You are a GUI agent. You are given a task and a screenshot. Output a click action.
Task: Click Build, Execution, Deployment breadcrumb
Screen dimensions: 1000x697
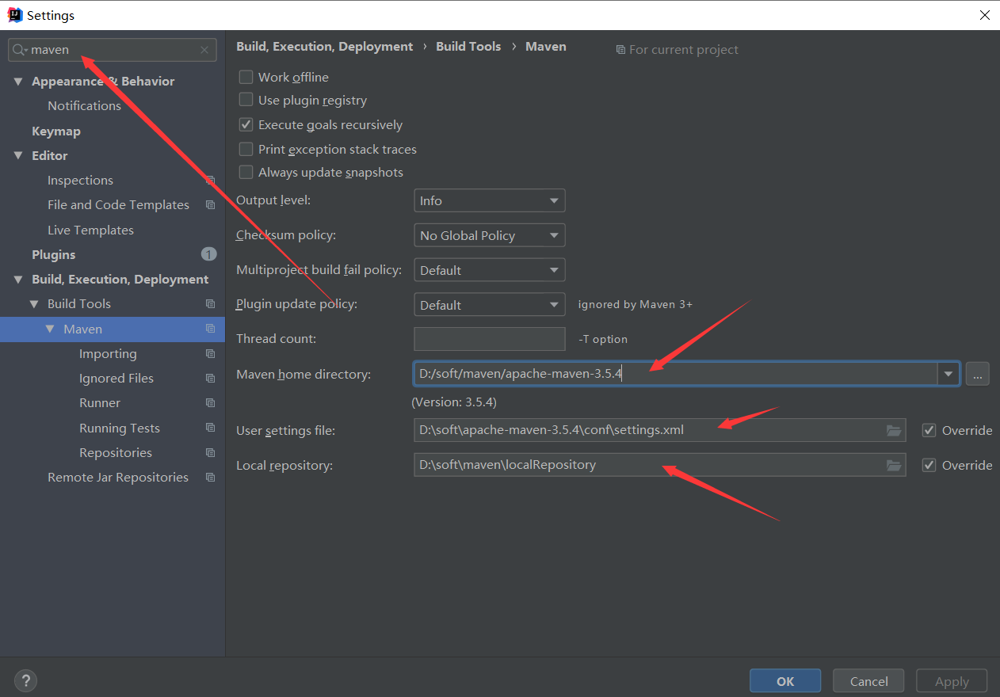(x=324, y=47)
